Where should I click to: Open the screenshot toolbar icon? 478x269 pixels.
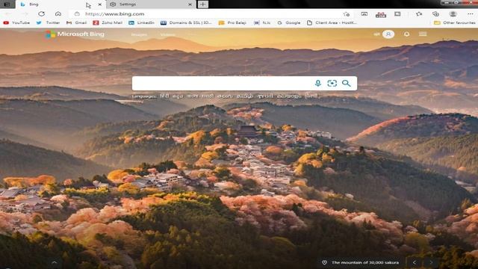click(397, 14)
